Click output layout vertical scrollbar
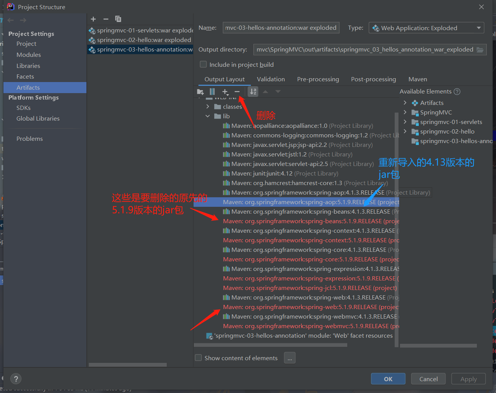The image size is (496, 393). pos(397,230)
